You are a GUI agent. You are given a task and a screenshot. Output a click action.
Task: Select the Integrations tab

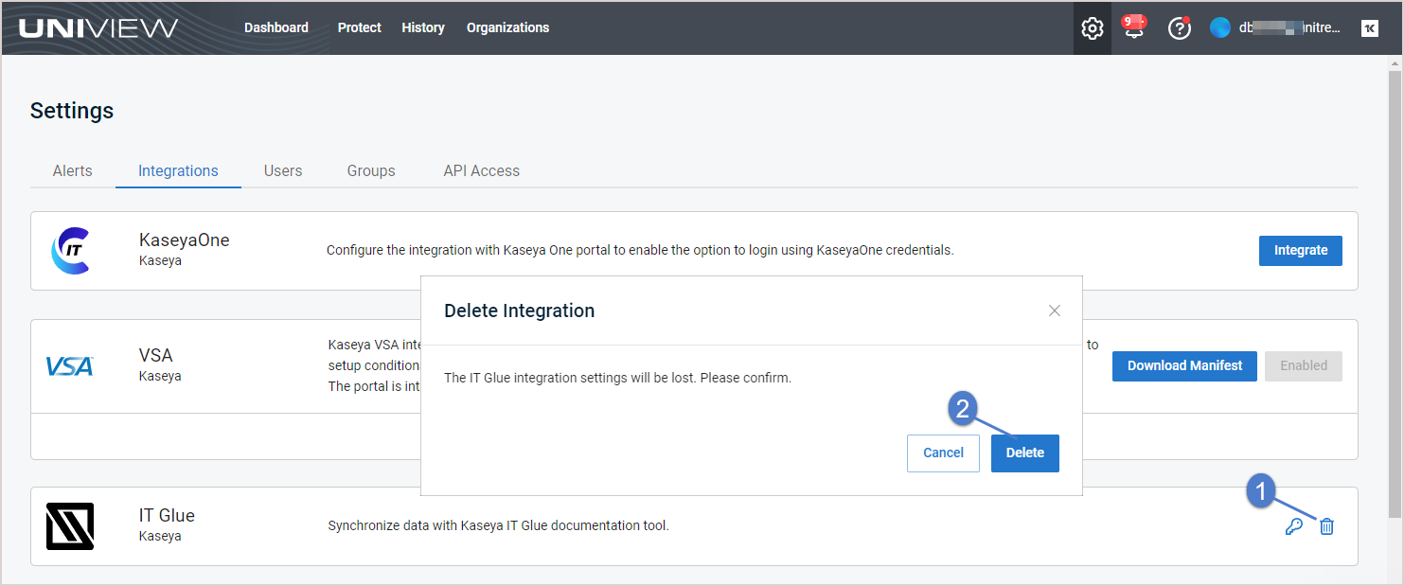pyautogui.click(x=178, y=170)
